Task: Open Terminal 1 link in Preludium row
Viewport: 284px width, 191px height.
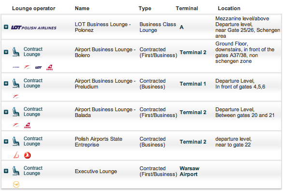Action: point(193,84)
